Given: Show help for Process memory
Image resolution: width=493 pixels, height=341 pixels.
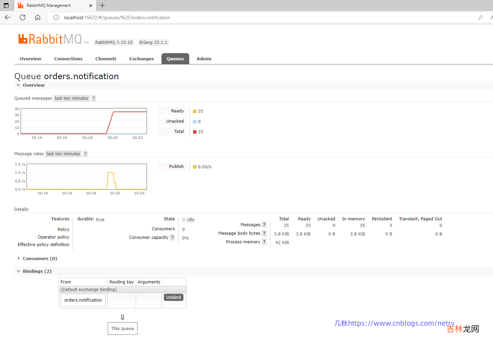Looking at the screenshot, I should (264, 242).
